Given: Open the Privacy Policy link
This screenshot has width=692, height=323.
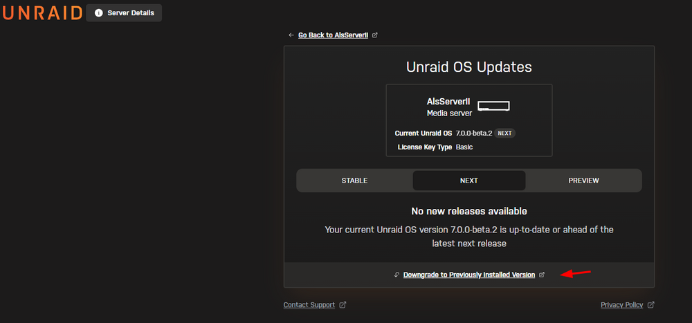Looking at the screenshot, I should (x=622, y=305).
